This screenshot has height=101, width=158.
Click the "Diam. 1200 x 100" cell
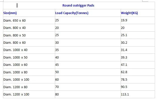click(16, 94)
